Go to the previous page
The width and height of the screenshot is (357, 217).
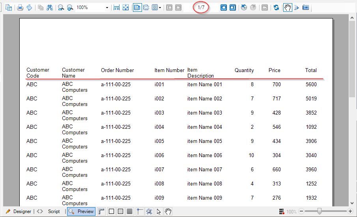[178, 8]
